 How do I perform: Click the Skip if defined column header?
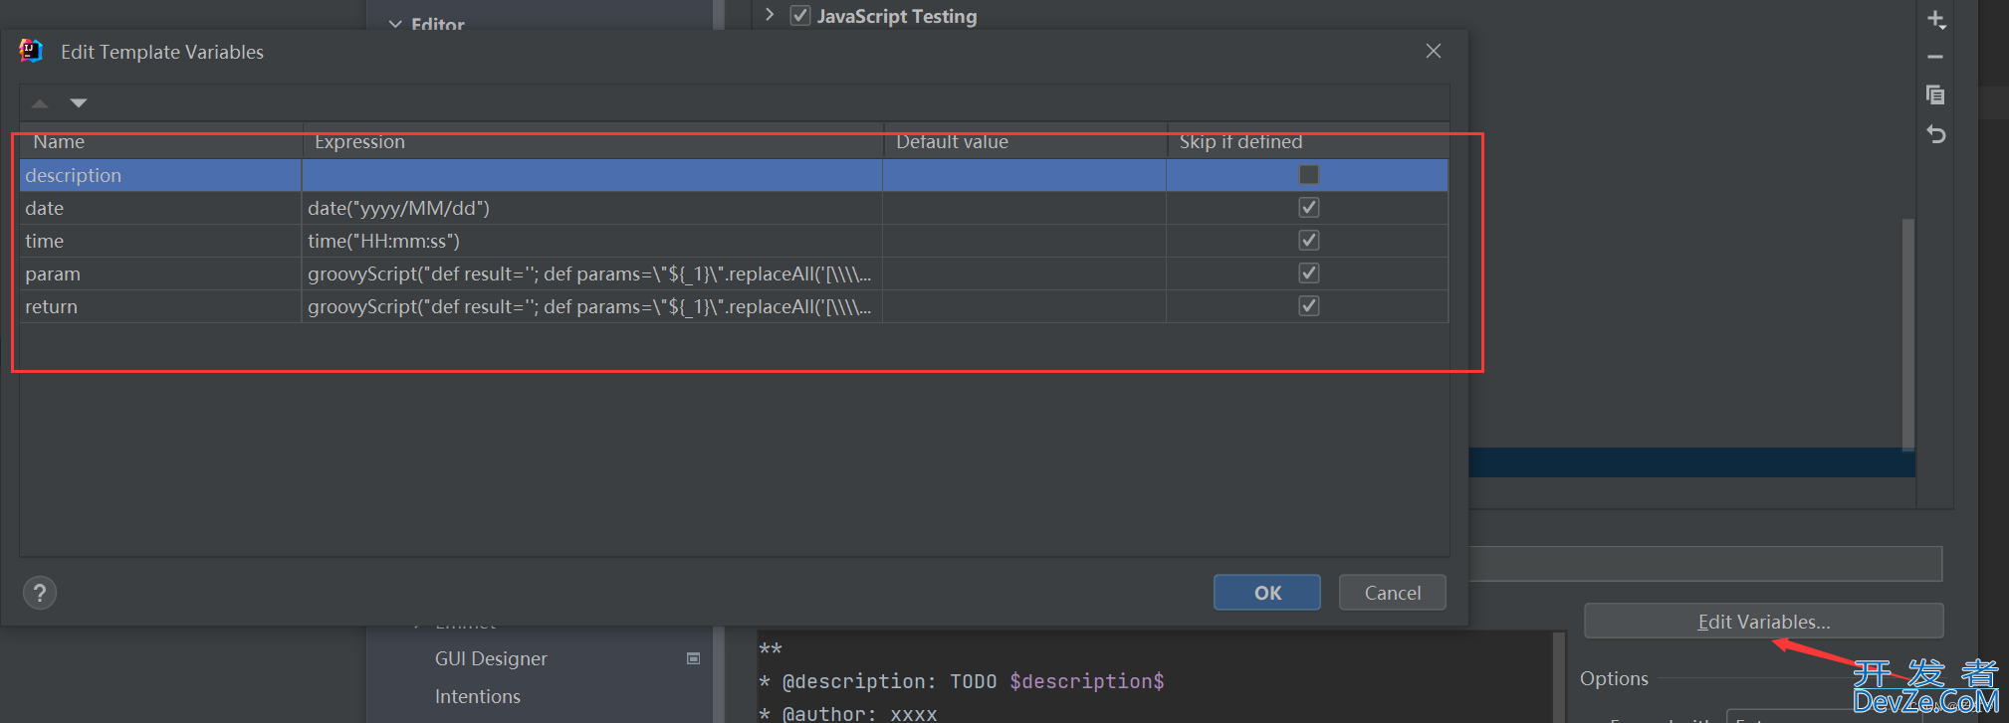1307,141
